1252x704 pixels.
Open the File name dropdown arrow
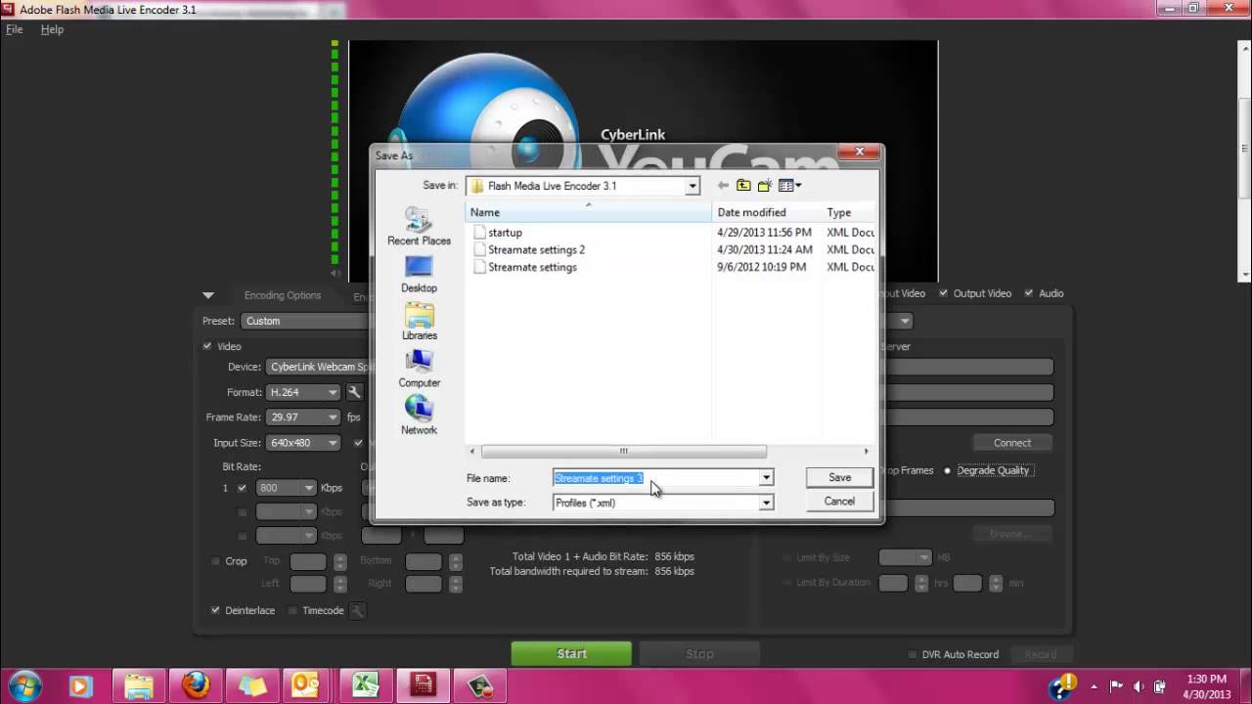click(767, 478)
